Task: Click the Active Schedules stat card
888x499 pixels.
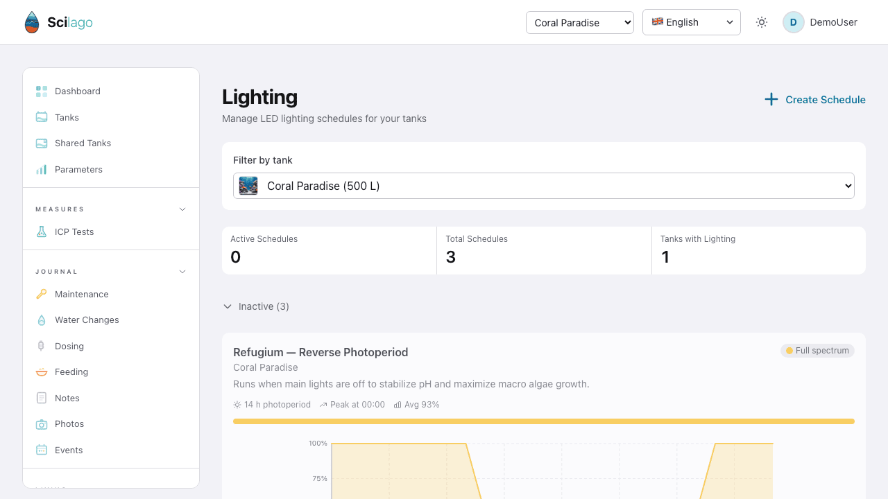Action: coord(329,250)
